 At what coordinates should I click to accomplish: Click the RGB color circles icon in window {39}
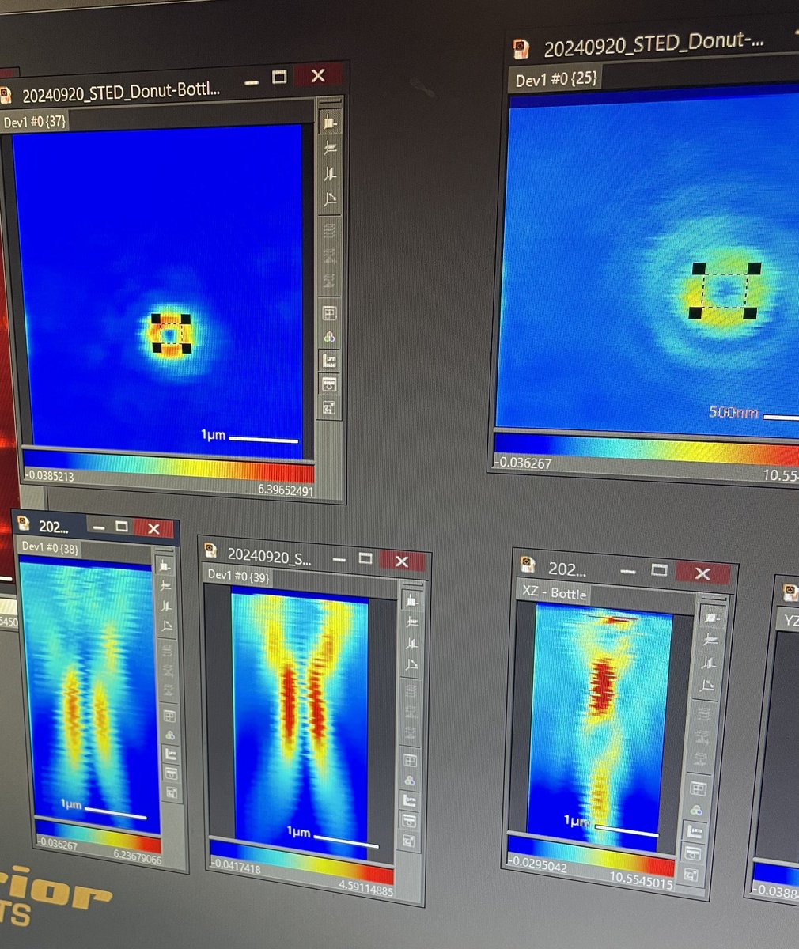[x=410, y=781]
